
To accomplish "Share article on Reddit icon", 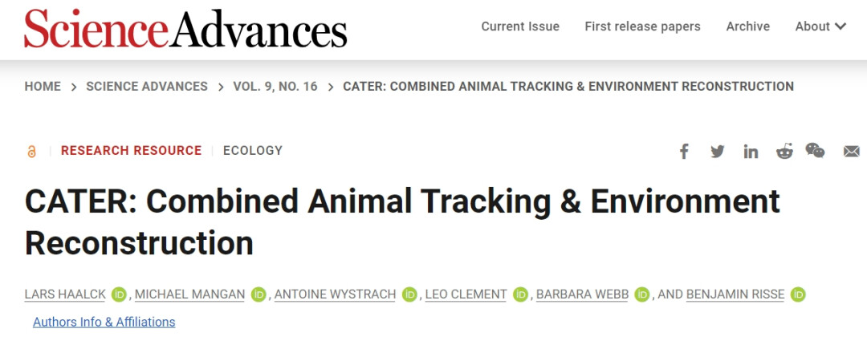I will (x=784, y=151).
